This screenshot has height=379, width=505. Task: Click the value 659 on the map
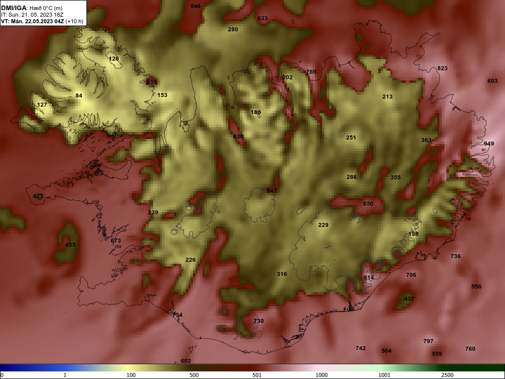click(151, 82)
